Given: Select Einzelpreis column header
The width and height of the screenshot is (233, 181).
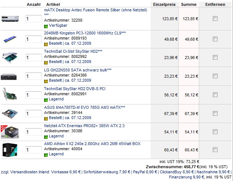Looking at the screenshot, I should coord(164,4).
